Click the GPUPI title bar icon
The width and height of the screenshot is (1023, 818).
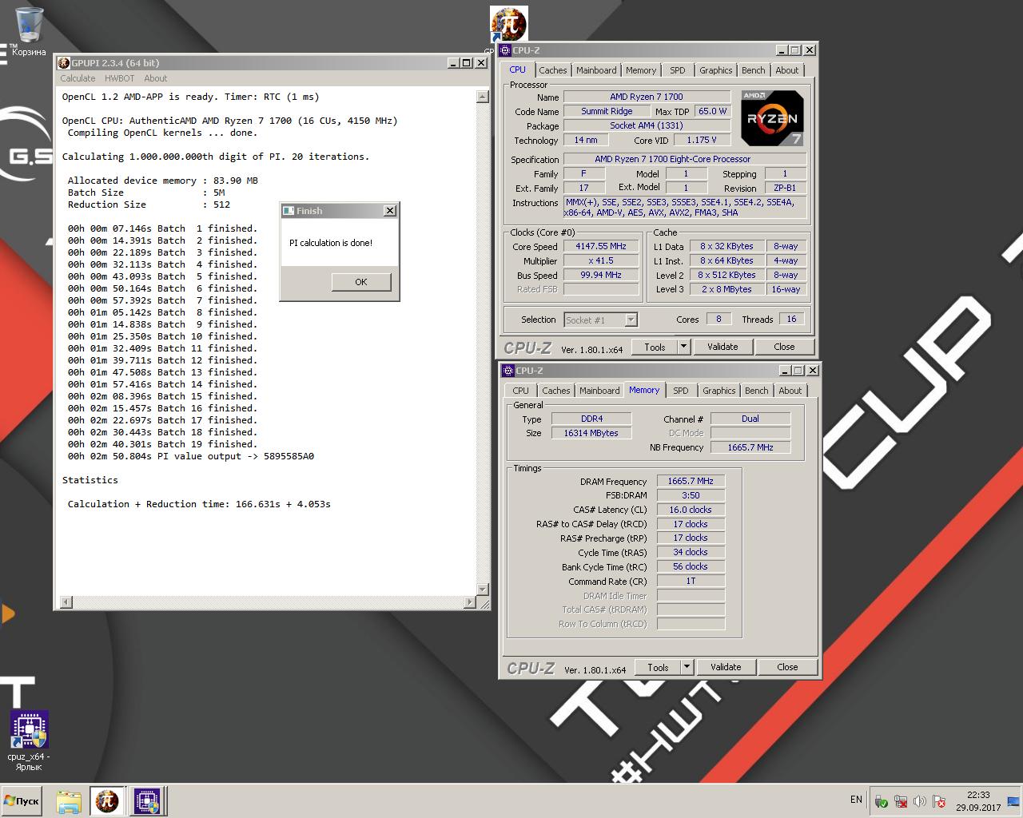click(x=64, y=63)
